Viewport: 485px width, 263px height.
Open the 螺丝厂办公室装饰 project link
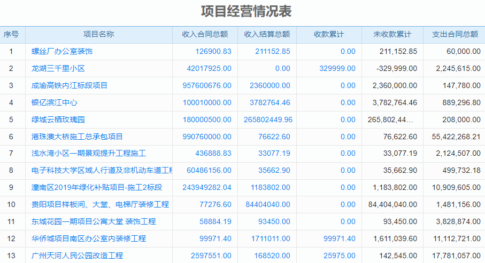(62, 51)
